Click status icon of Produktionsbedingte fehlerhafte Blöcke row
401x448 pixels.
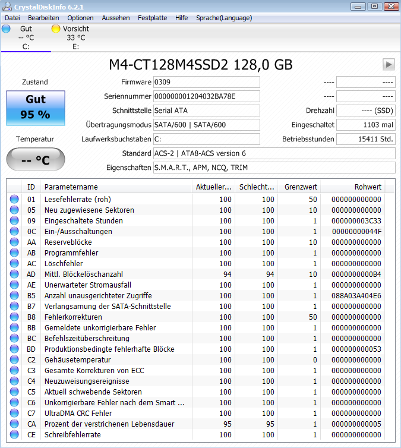[14, 349]
